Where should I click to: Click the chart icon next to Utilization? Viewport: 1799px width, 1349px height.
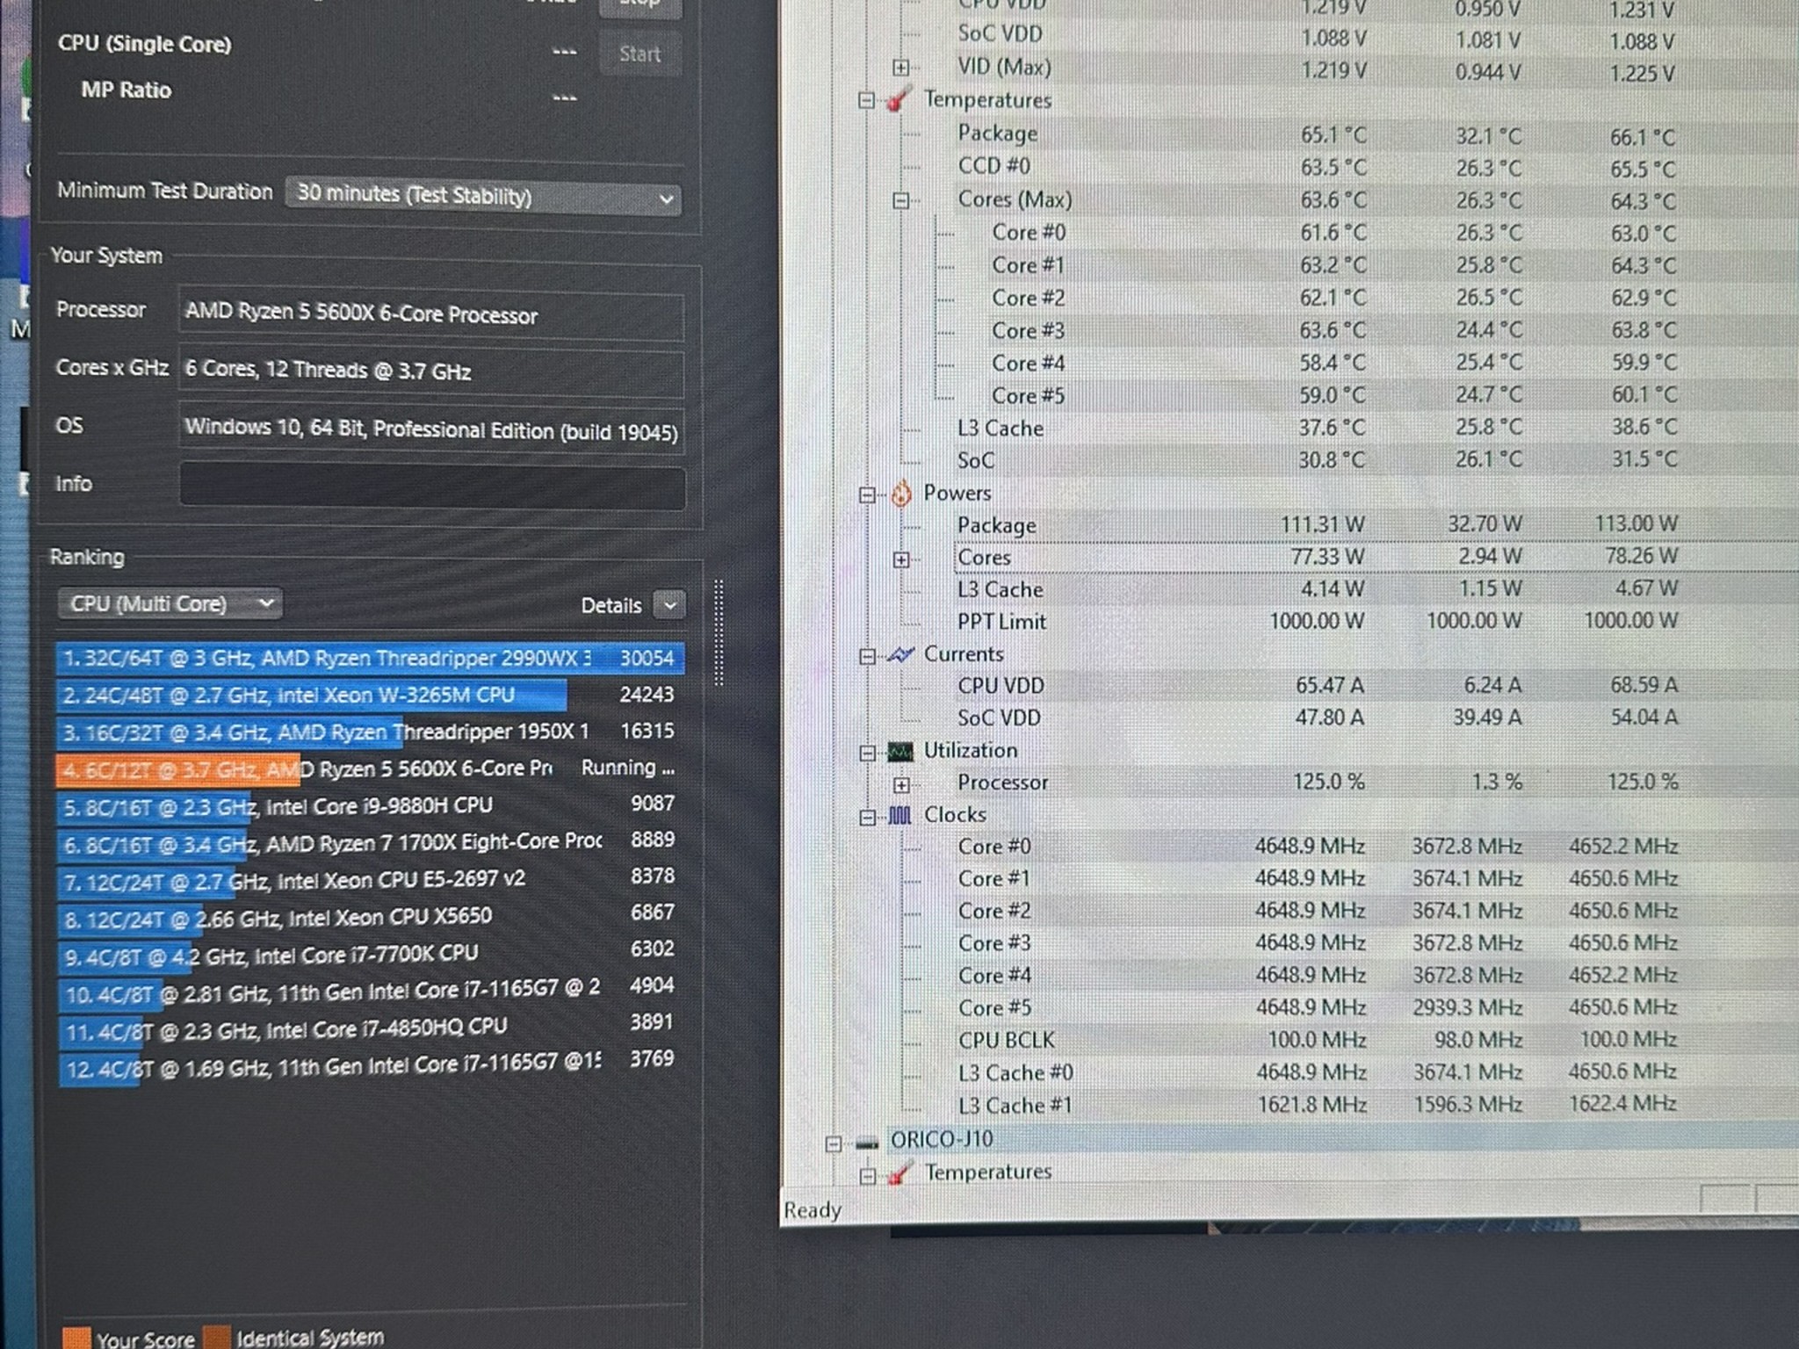(899, 751)
